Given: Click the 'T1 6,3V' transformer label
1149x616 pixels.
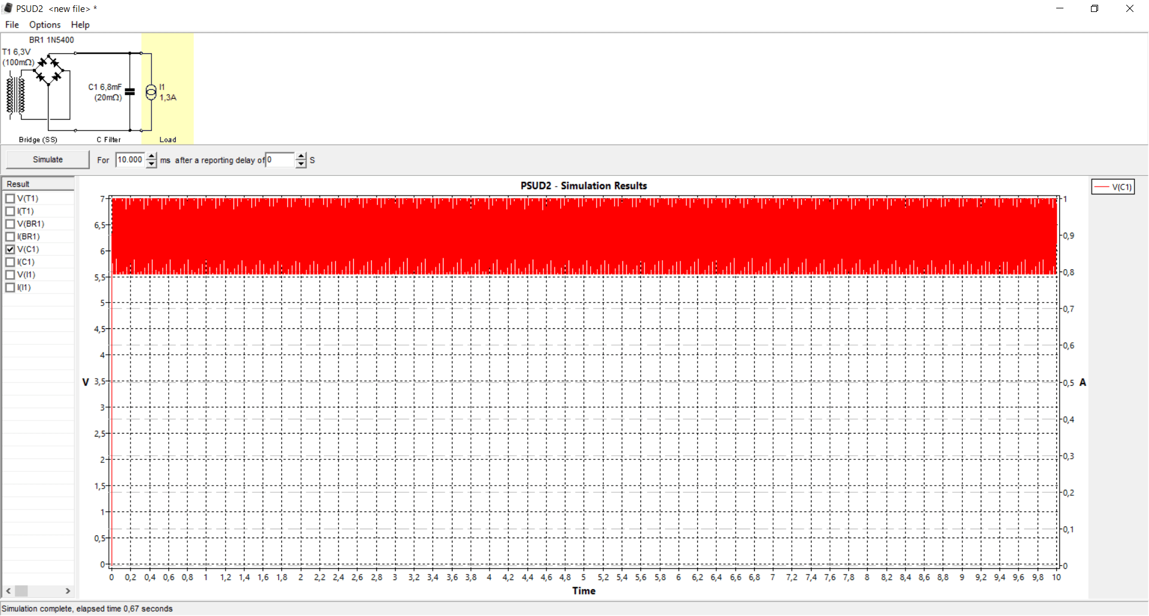Looking at the screenshot, I should (x=17, y=52).
